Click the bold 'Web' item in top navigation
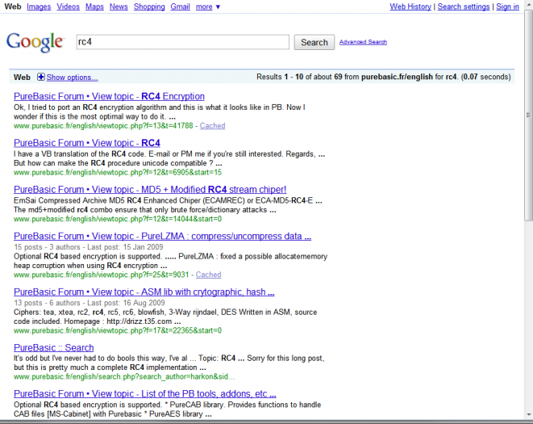 [x=13, y=6]
